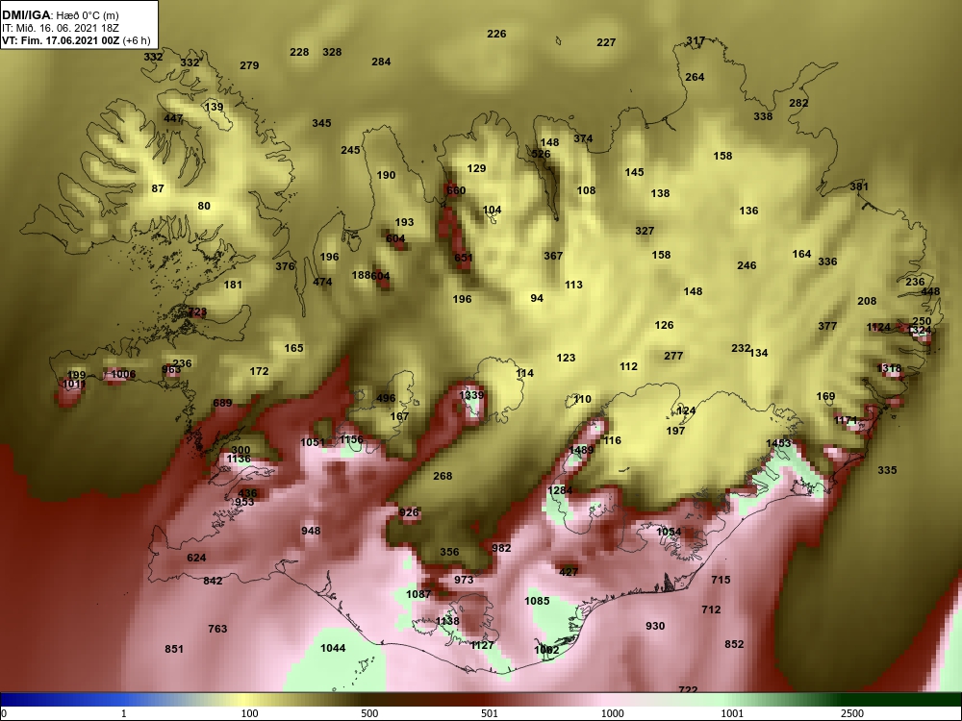Select the value "763" on the map
This screenshot has width=962, height=721.
(x=217, y=629)
